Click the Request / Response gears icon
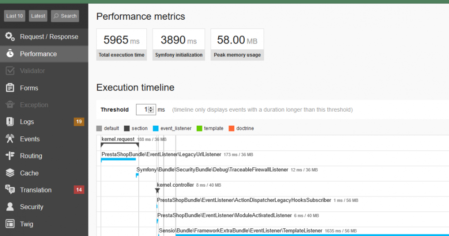This screenshot has width=449, height=236. click(x=10, y=37)
